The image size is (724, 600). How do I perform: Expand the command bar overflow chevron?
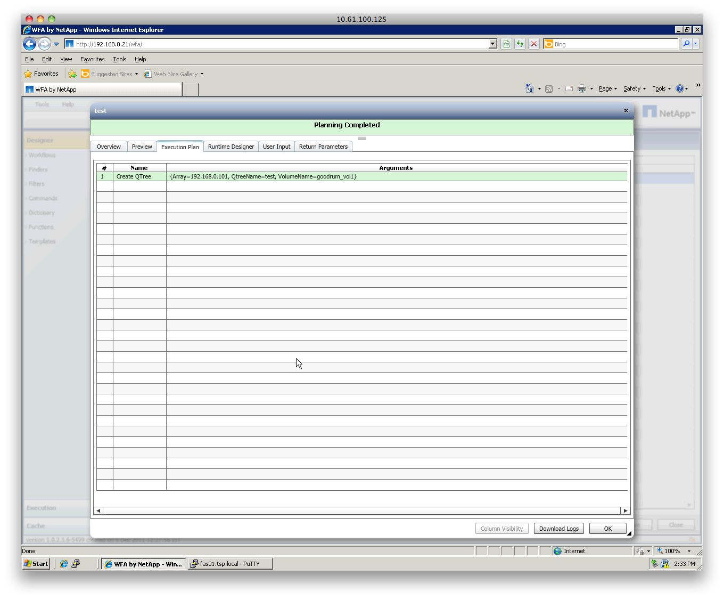pos(698,85)
